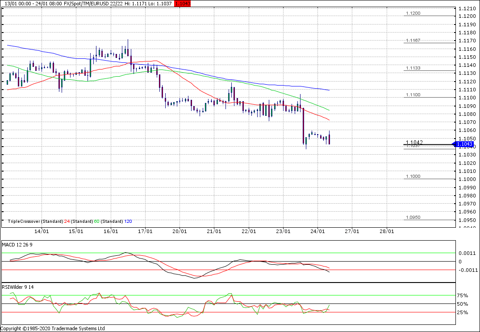Click the RSI 25% scale label
The width and height of the screenshot is (480, 332).
click(x=462, y=312)
